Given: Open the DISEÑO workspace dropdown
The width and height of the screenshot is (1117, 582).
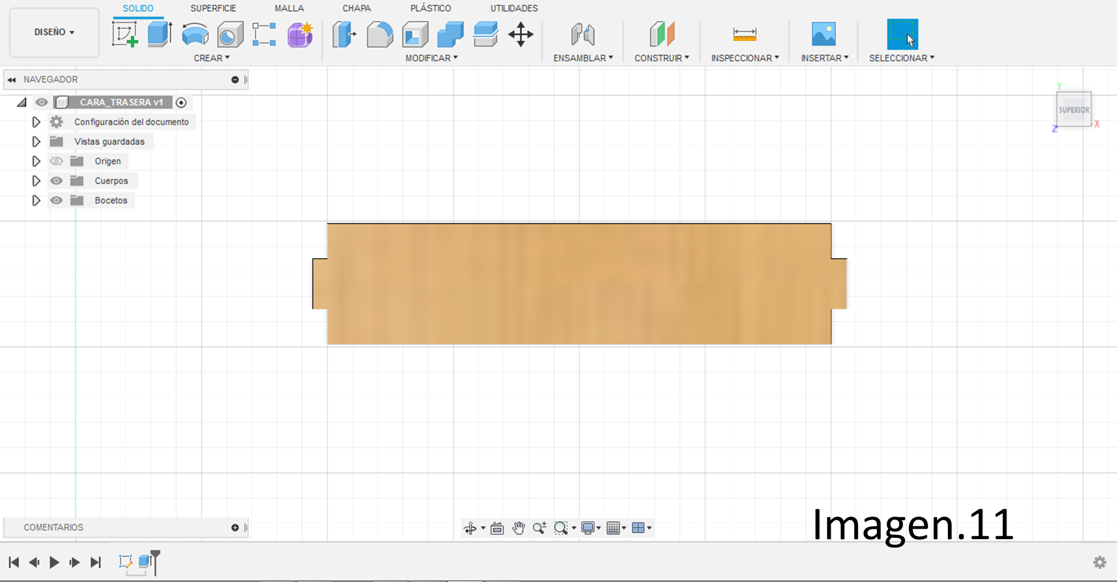Looking at the screenshot, I should click(54, 33).
